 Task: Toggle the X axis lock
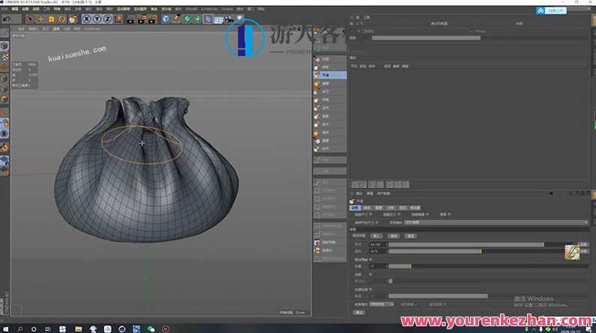87,18
